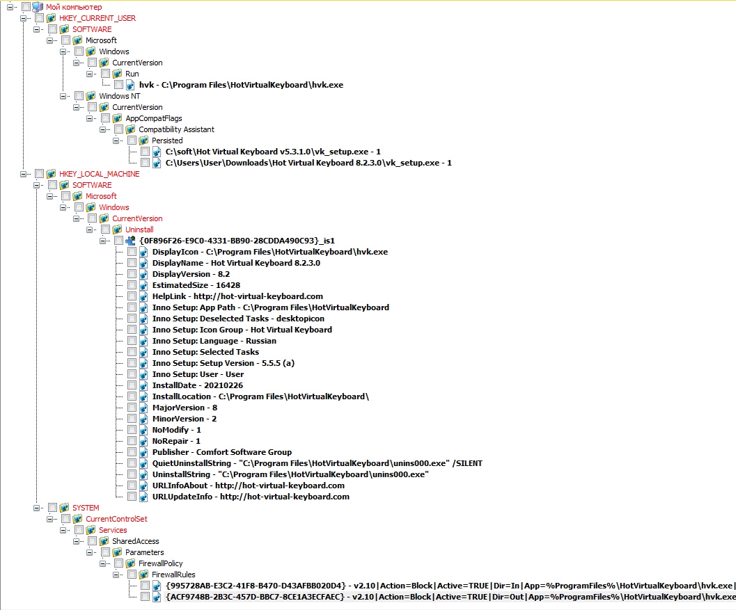Select the Compatibility Assistant key
This screenshot has width=736, height=610.
pos(176,129)
